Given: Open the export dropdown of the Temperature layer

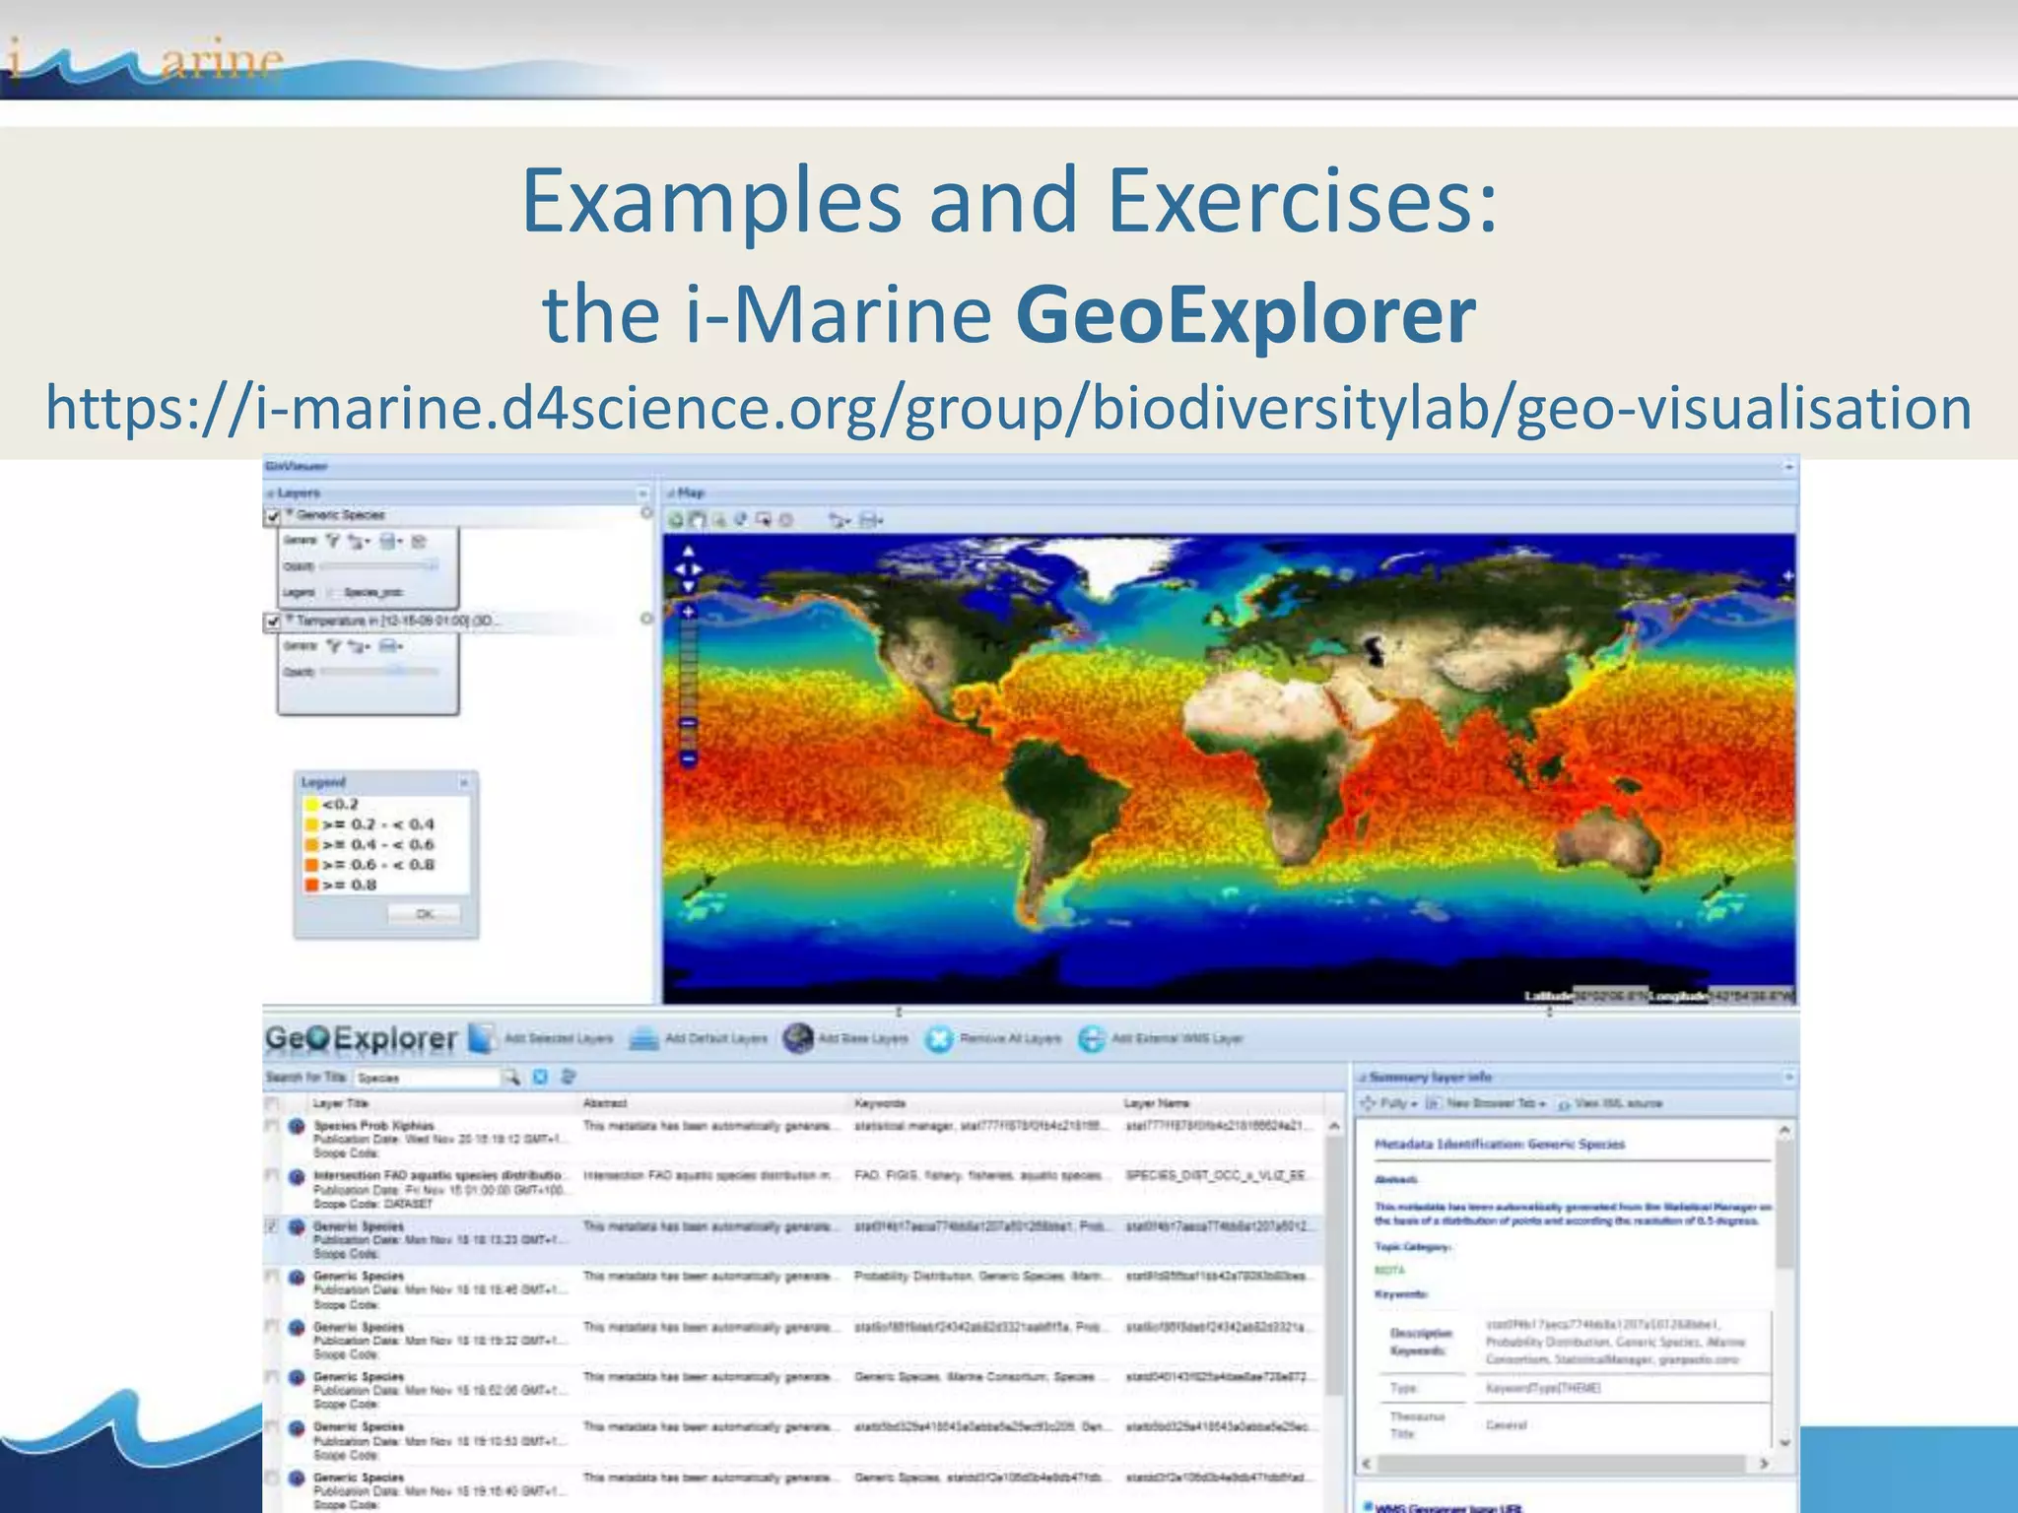Looking at the screenshot, I should 359,647.
